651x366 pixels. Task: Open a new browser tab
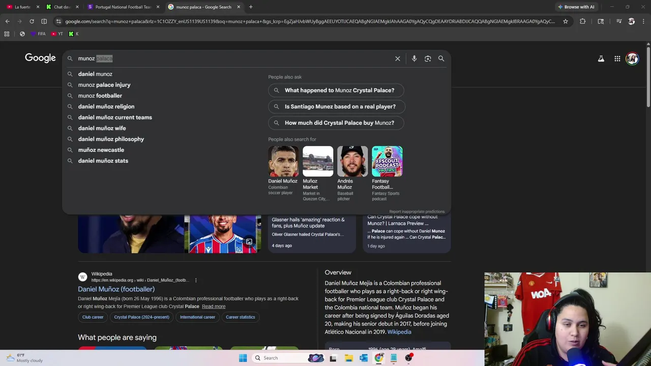point(251,7)
